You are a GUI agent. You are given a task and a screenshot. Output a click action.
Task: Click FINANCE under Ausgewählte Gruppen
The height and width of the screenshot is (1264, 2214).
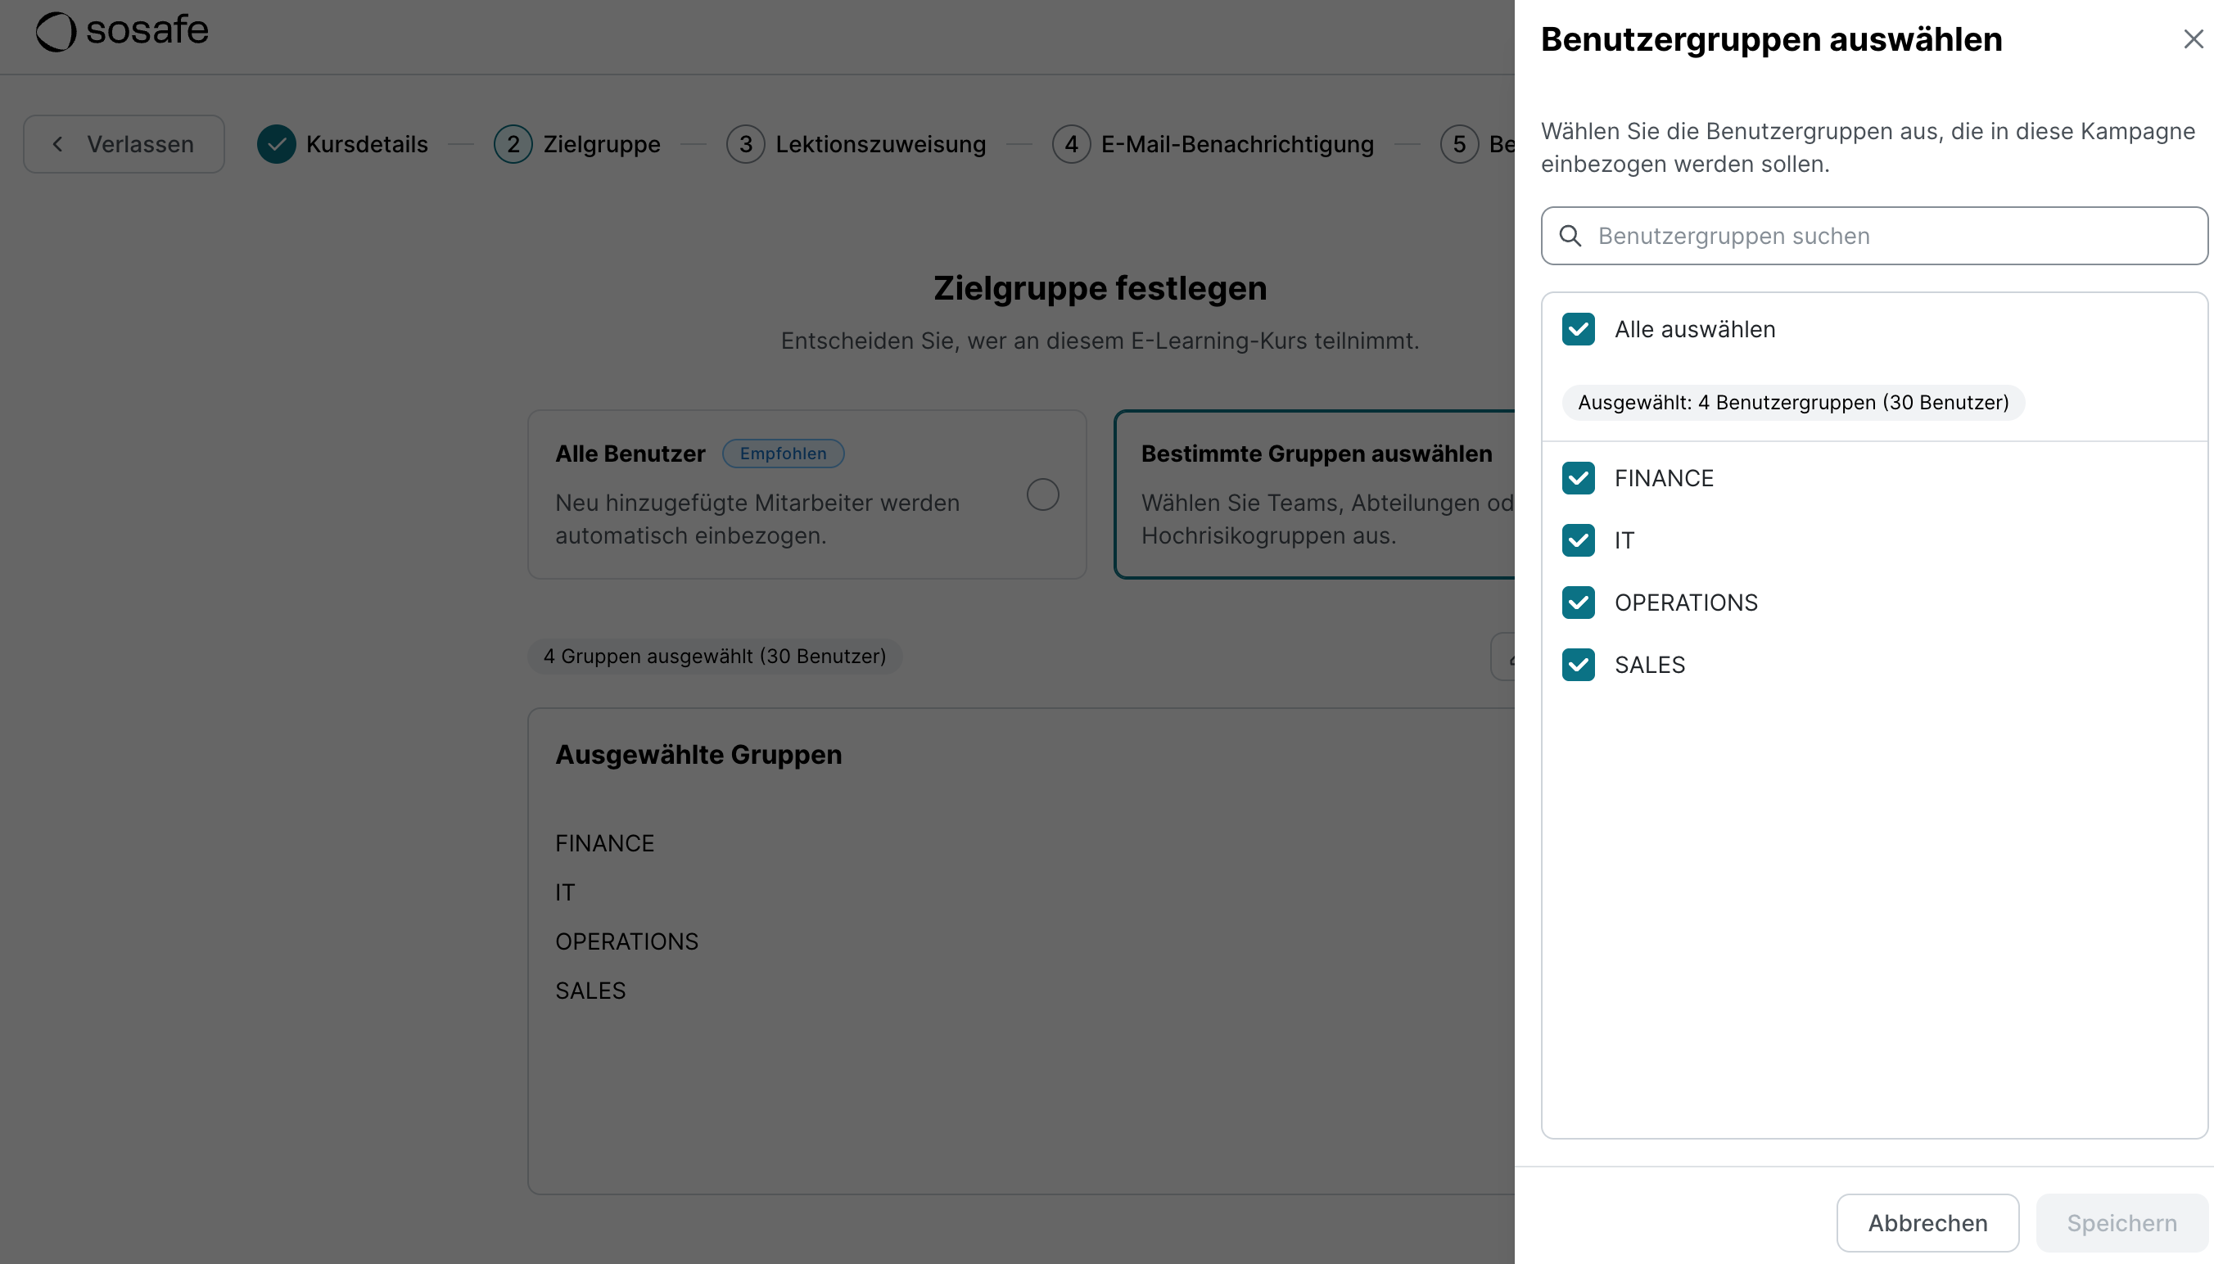coord(604,843)
